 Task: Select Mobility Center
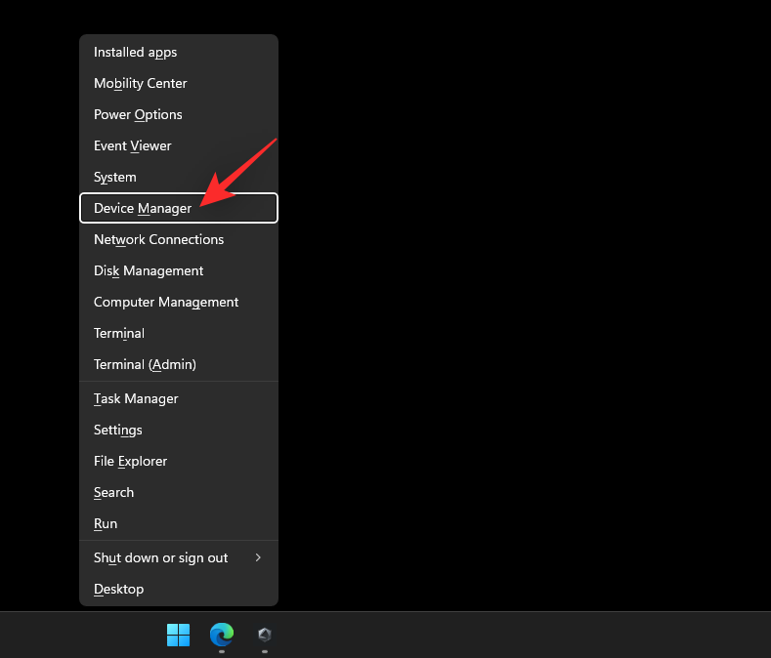point(141,83)
